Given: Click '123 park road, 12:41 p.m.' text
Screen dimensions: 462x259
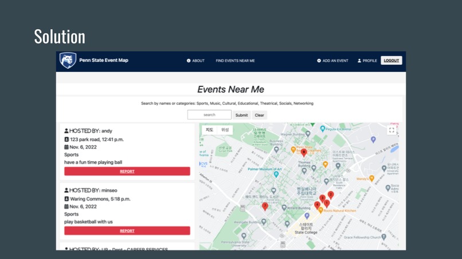Looking at the screenshot, I should click(97, 140).
